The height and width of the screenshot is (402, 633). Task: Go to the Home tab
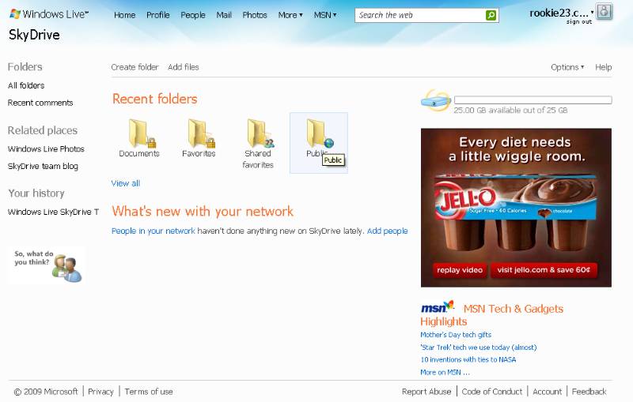click(125, 15)
